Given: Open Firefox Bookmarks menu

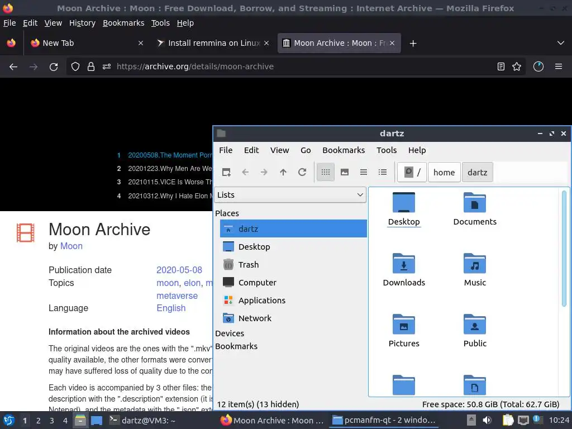Looking at the screenshot, I should coord(123,23).
